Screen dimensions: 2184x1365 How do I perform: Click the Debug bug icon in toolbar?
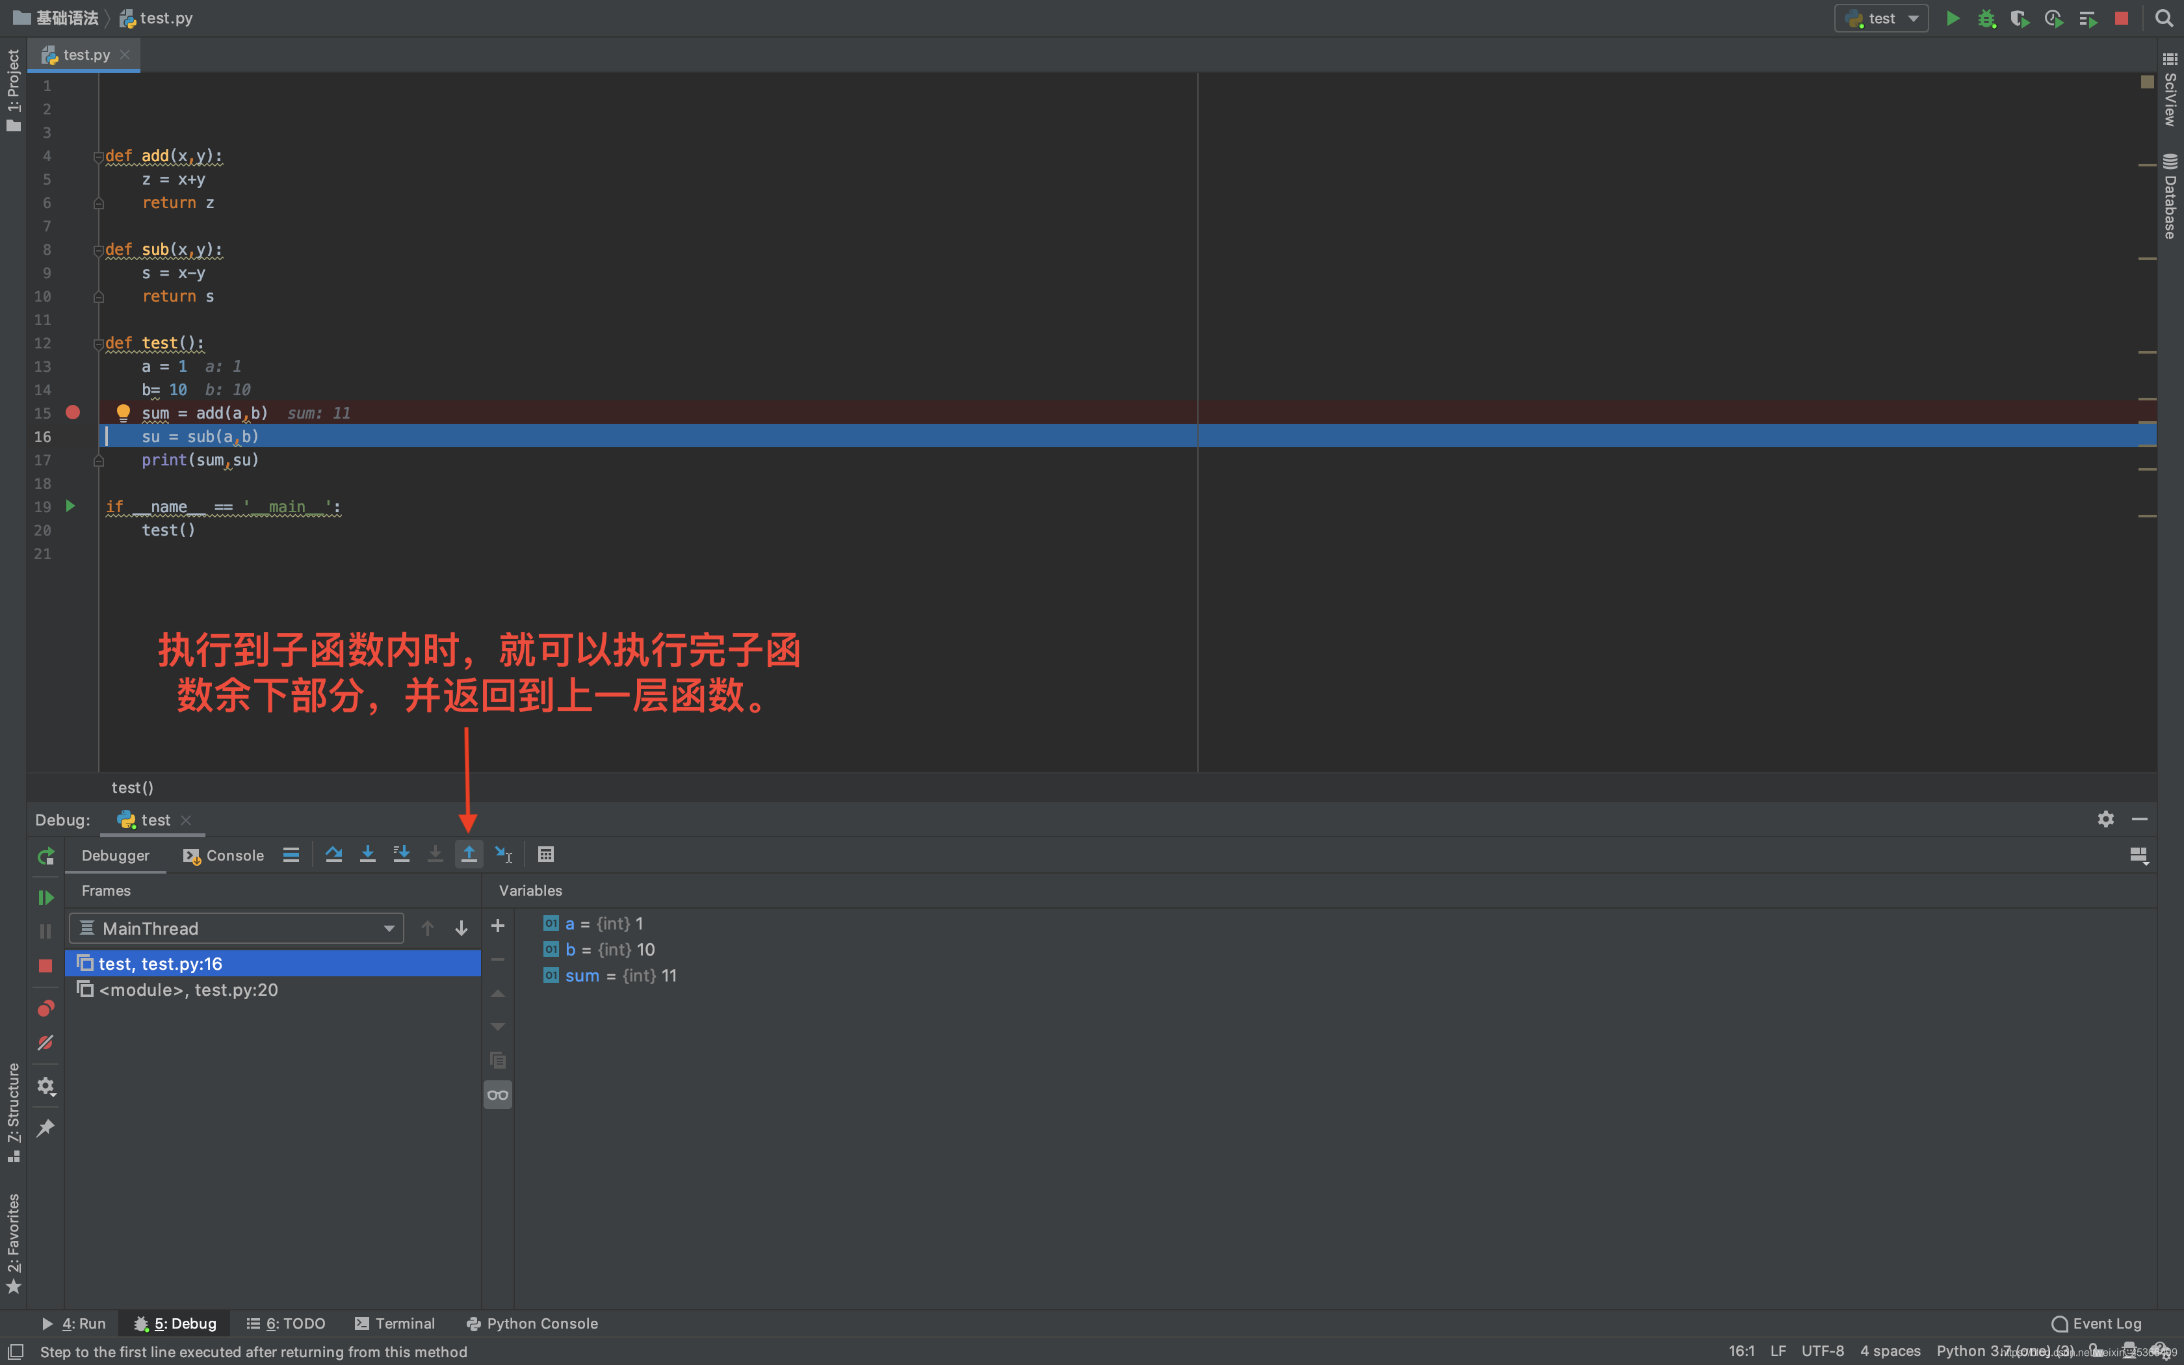[x=1986, y=18]
